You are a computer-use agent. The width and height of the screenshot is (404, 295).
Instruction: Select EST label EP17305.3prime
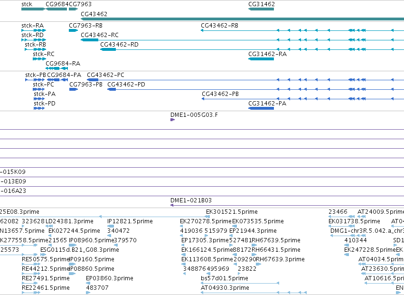tap(205, 240)
